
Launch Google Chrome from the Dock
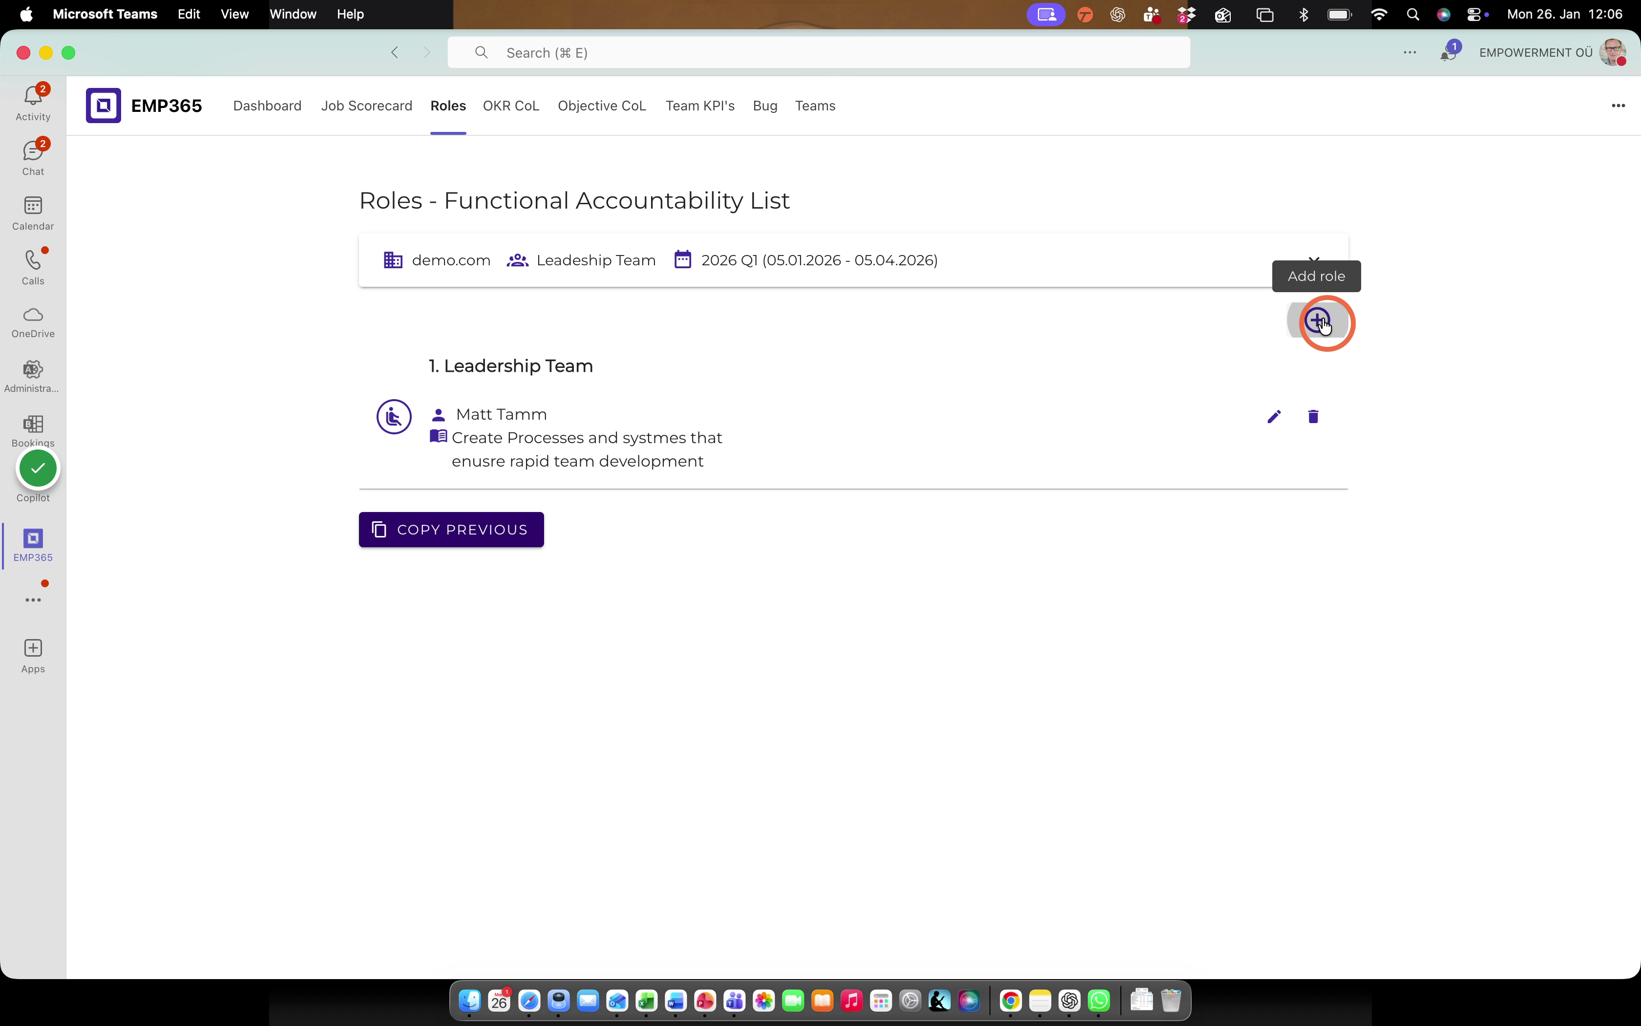pos(1010,1000)
